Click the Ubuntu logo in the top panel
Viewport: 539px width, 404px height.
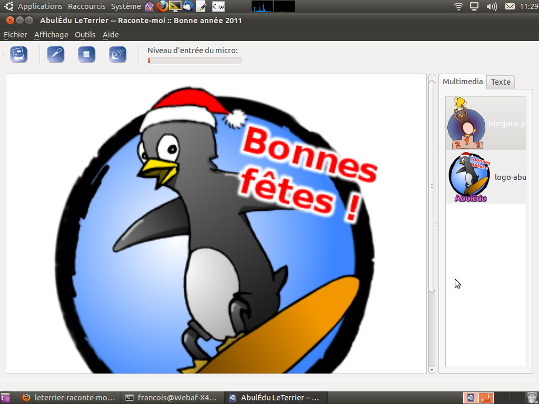click(x=9, y=6)
